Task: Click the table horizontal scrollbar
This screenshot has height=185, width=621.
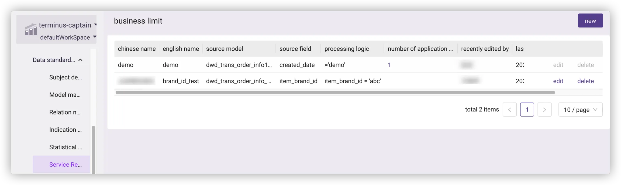Action: (335, 92)
